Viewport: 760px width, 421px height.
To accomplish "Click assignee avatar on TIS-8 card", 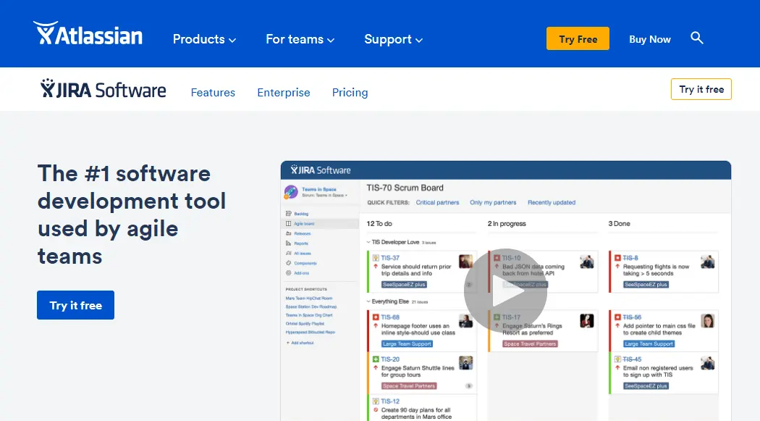I will [x=708, y=262].
